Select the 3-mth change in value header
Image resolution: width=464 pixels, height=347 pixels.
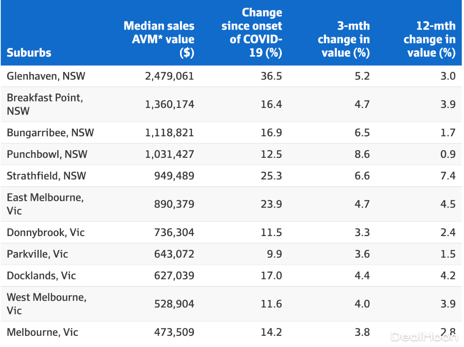[x=344, y=39]
